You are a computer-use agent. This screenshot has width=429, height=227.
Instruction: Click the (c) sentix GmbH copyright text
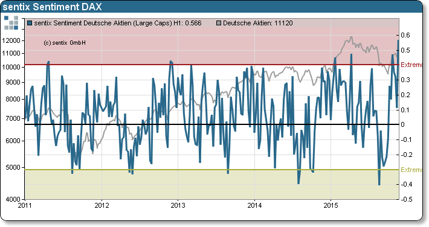(x=65, y=43)
